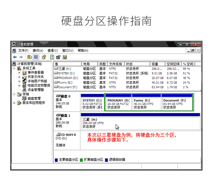Click the Back arrow toolbar icon

click(x=15, y=57)
